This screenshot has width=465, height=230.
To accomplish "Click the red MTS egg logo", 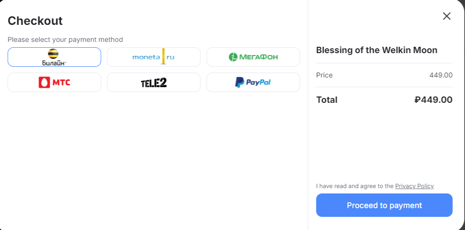I will [45, 82].
